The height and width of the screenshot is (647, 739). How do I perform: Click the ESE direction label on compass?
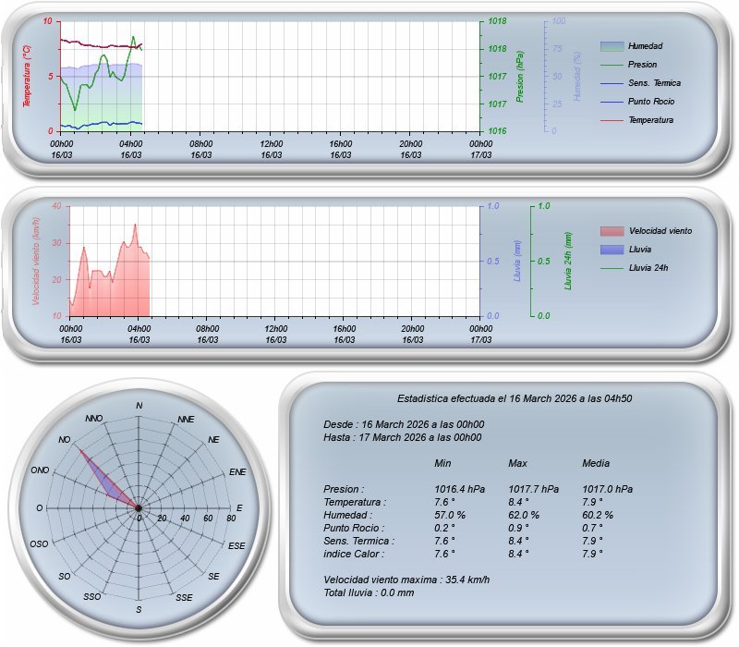[x=236, y=546]
